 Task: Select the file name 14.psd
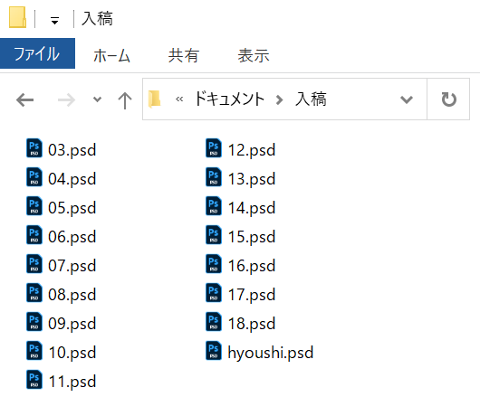coord(252,208)
